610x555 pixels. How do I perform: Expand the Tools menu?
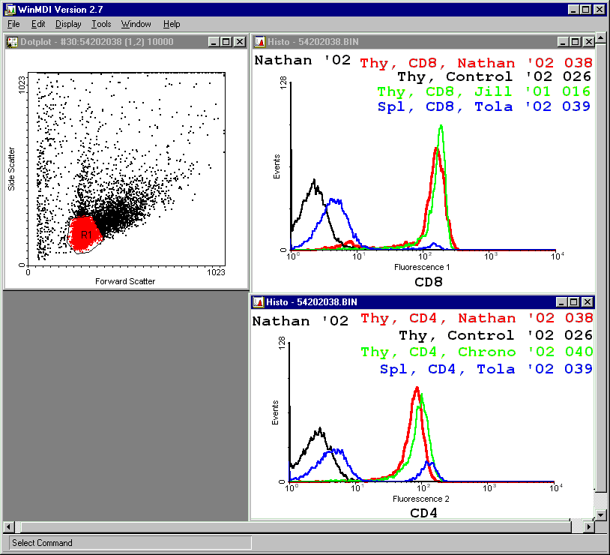tap(101, 24)
